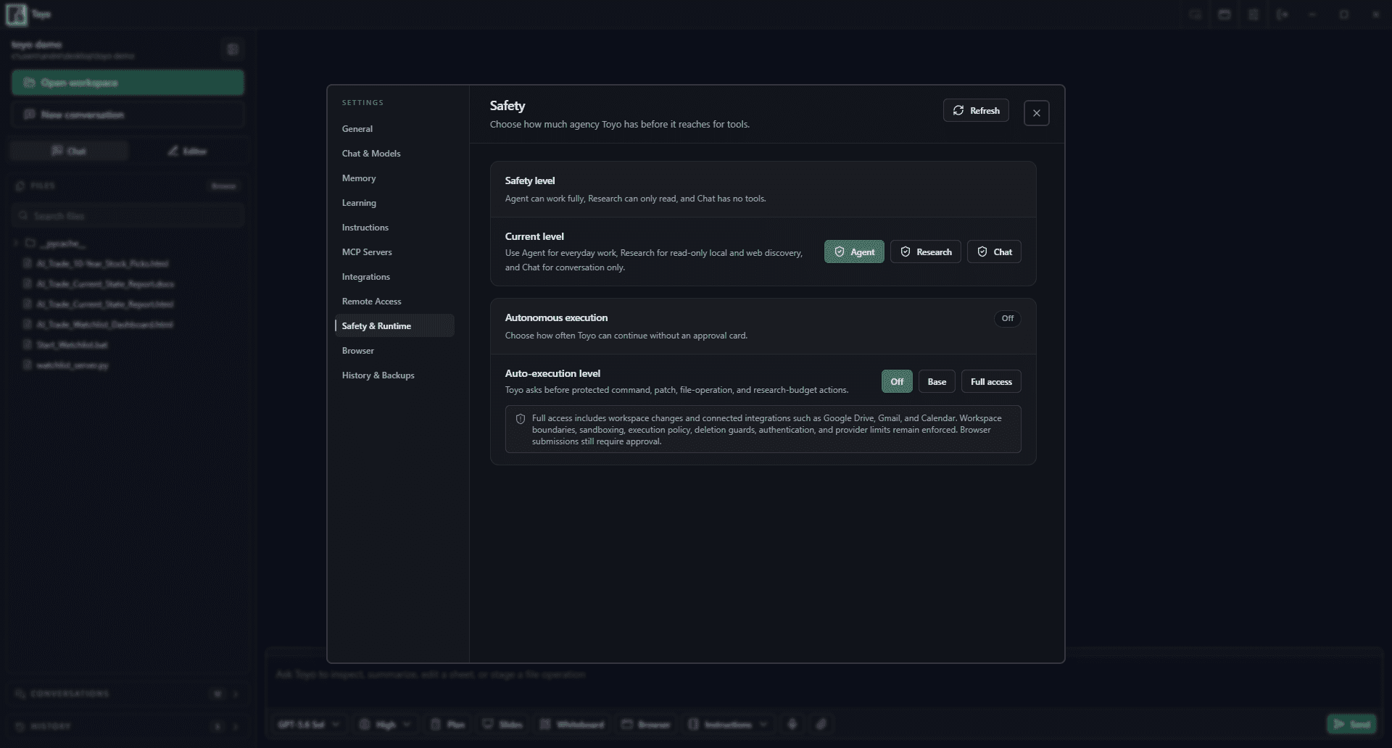1392x748 pixels.
Task: Set safety level to Agent
Action: coord(854,252)
